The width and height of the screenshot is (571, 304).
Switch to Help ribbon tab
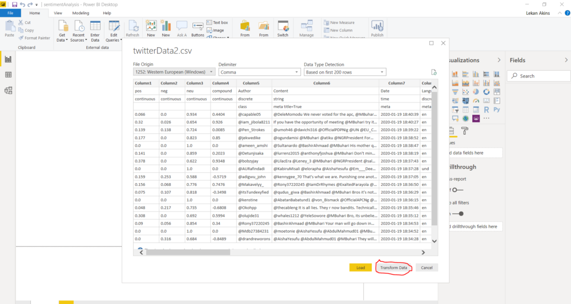tap(107, 13)
